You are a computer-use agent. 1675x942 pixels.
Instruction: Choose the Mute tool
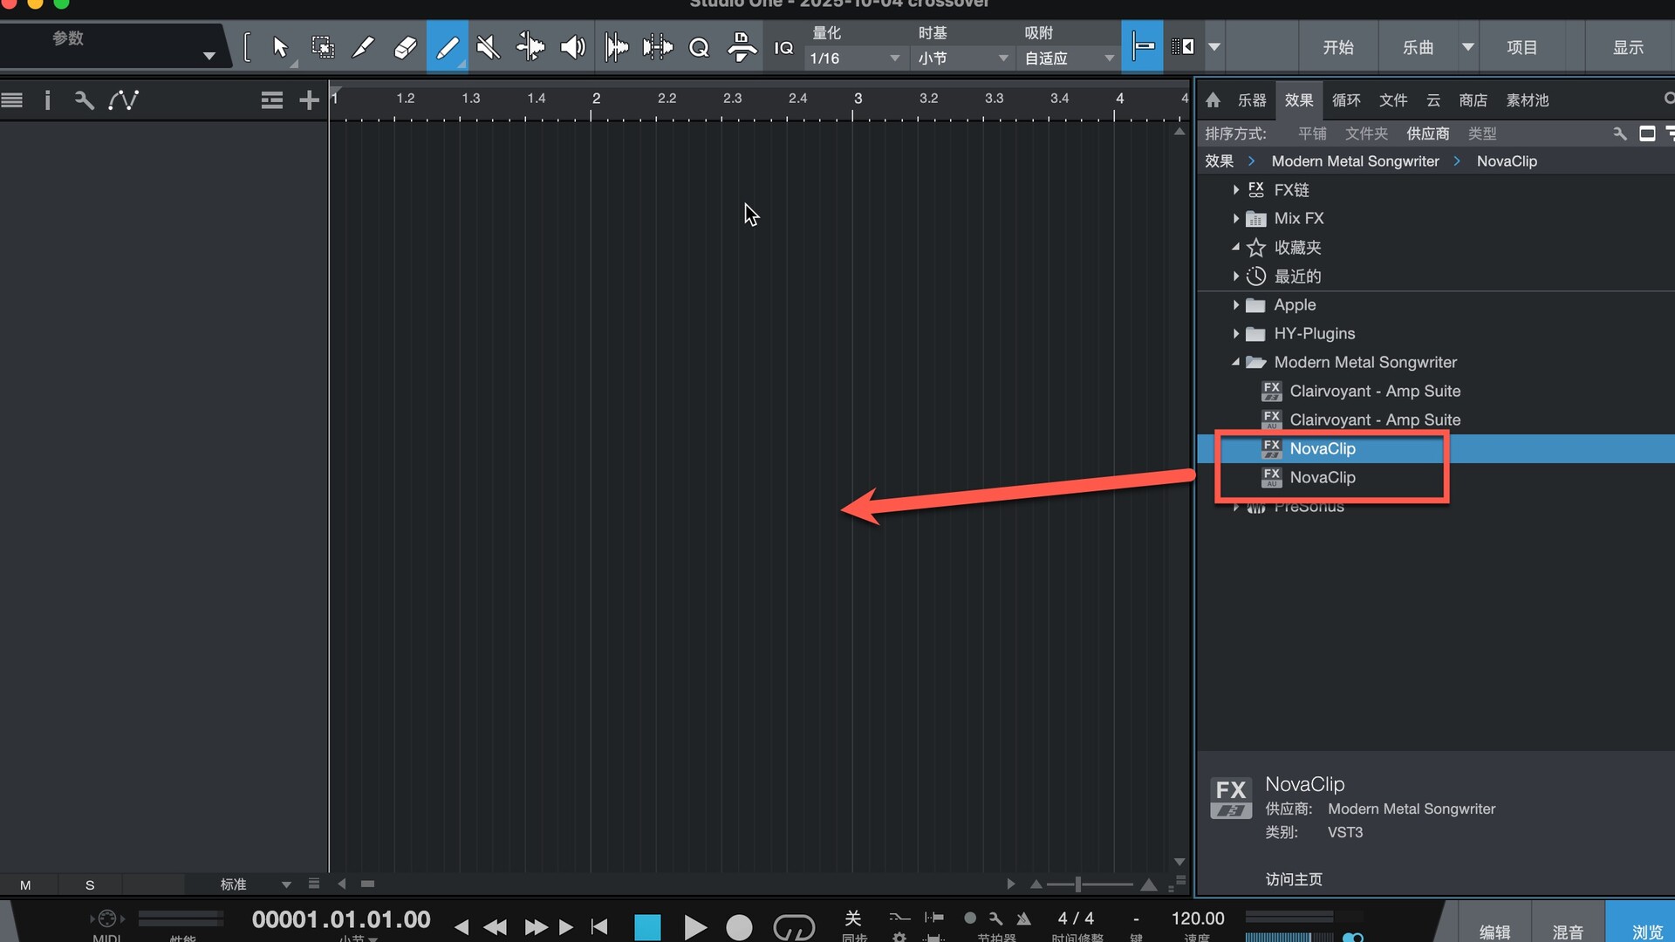pos(489,47)
